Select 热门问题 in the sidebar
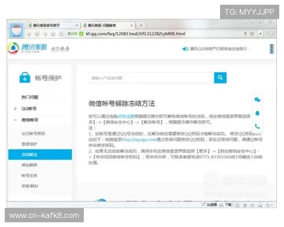Image resolution: width=284 pixels, height=227 pixels. pyautogui.click(x=30, y=97)
